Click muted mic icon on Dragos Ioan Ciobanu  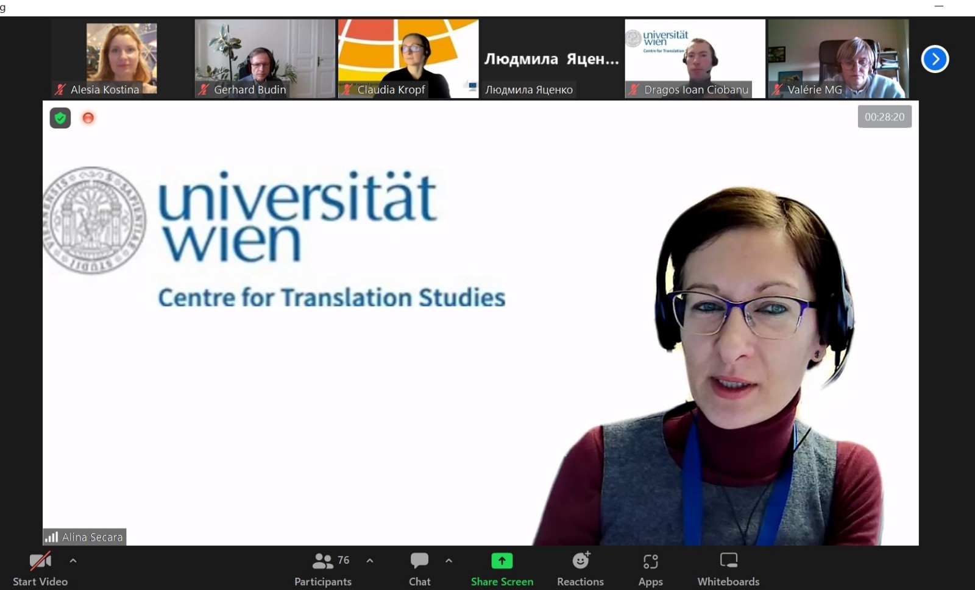tap(634, 90)
